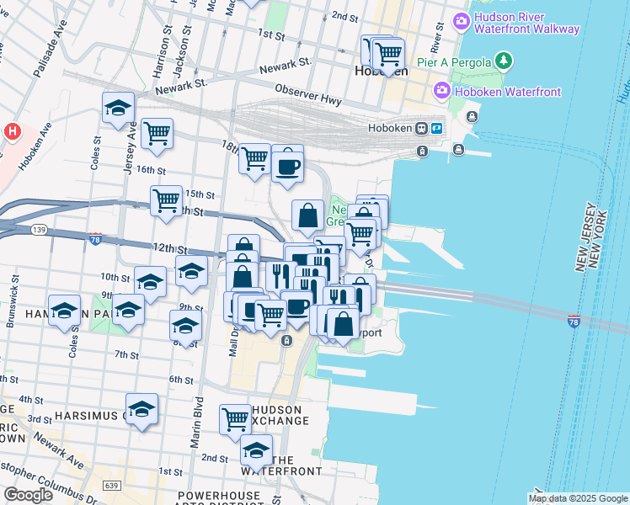Select the shopping cart marker below Harrison St
The image size is (630, 505).
tap(157, 136)
